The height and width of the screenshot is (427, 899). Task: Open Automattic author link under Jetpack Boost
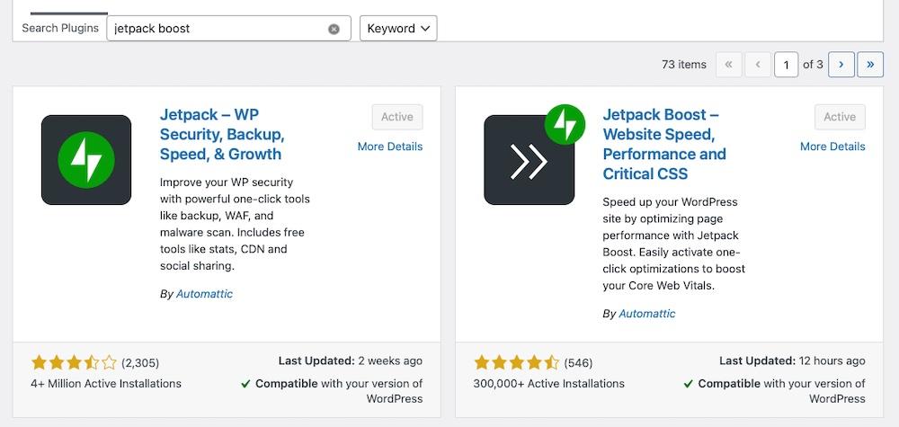point(647,314)
